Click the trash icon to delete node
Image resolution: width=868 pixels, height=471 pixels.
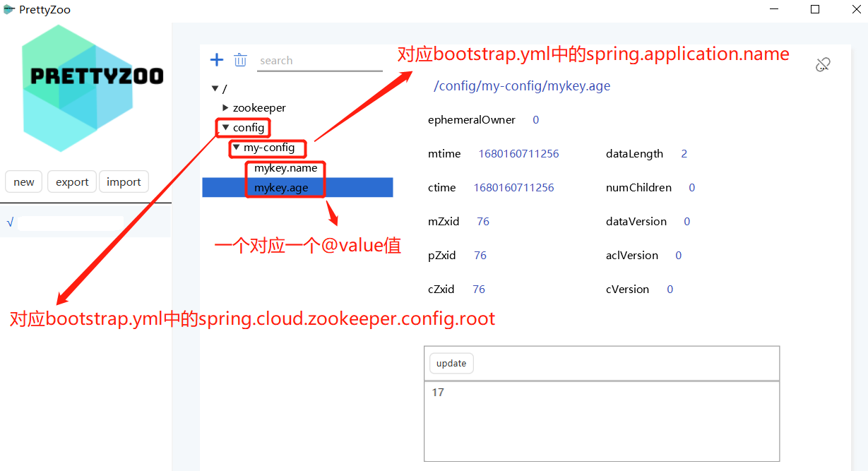point(240,60)
